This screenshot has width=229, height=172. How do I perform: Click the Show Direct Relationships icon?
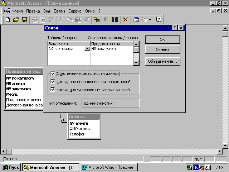[107, 20]
